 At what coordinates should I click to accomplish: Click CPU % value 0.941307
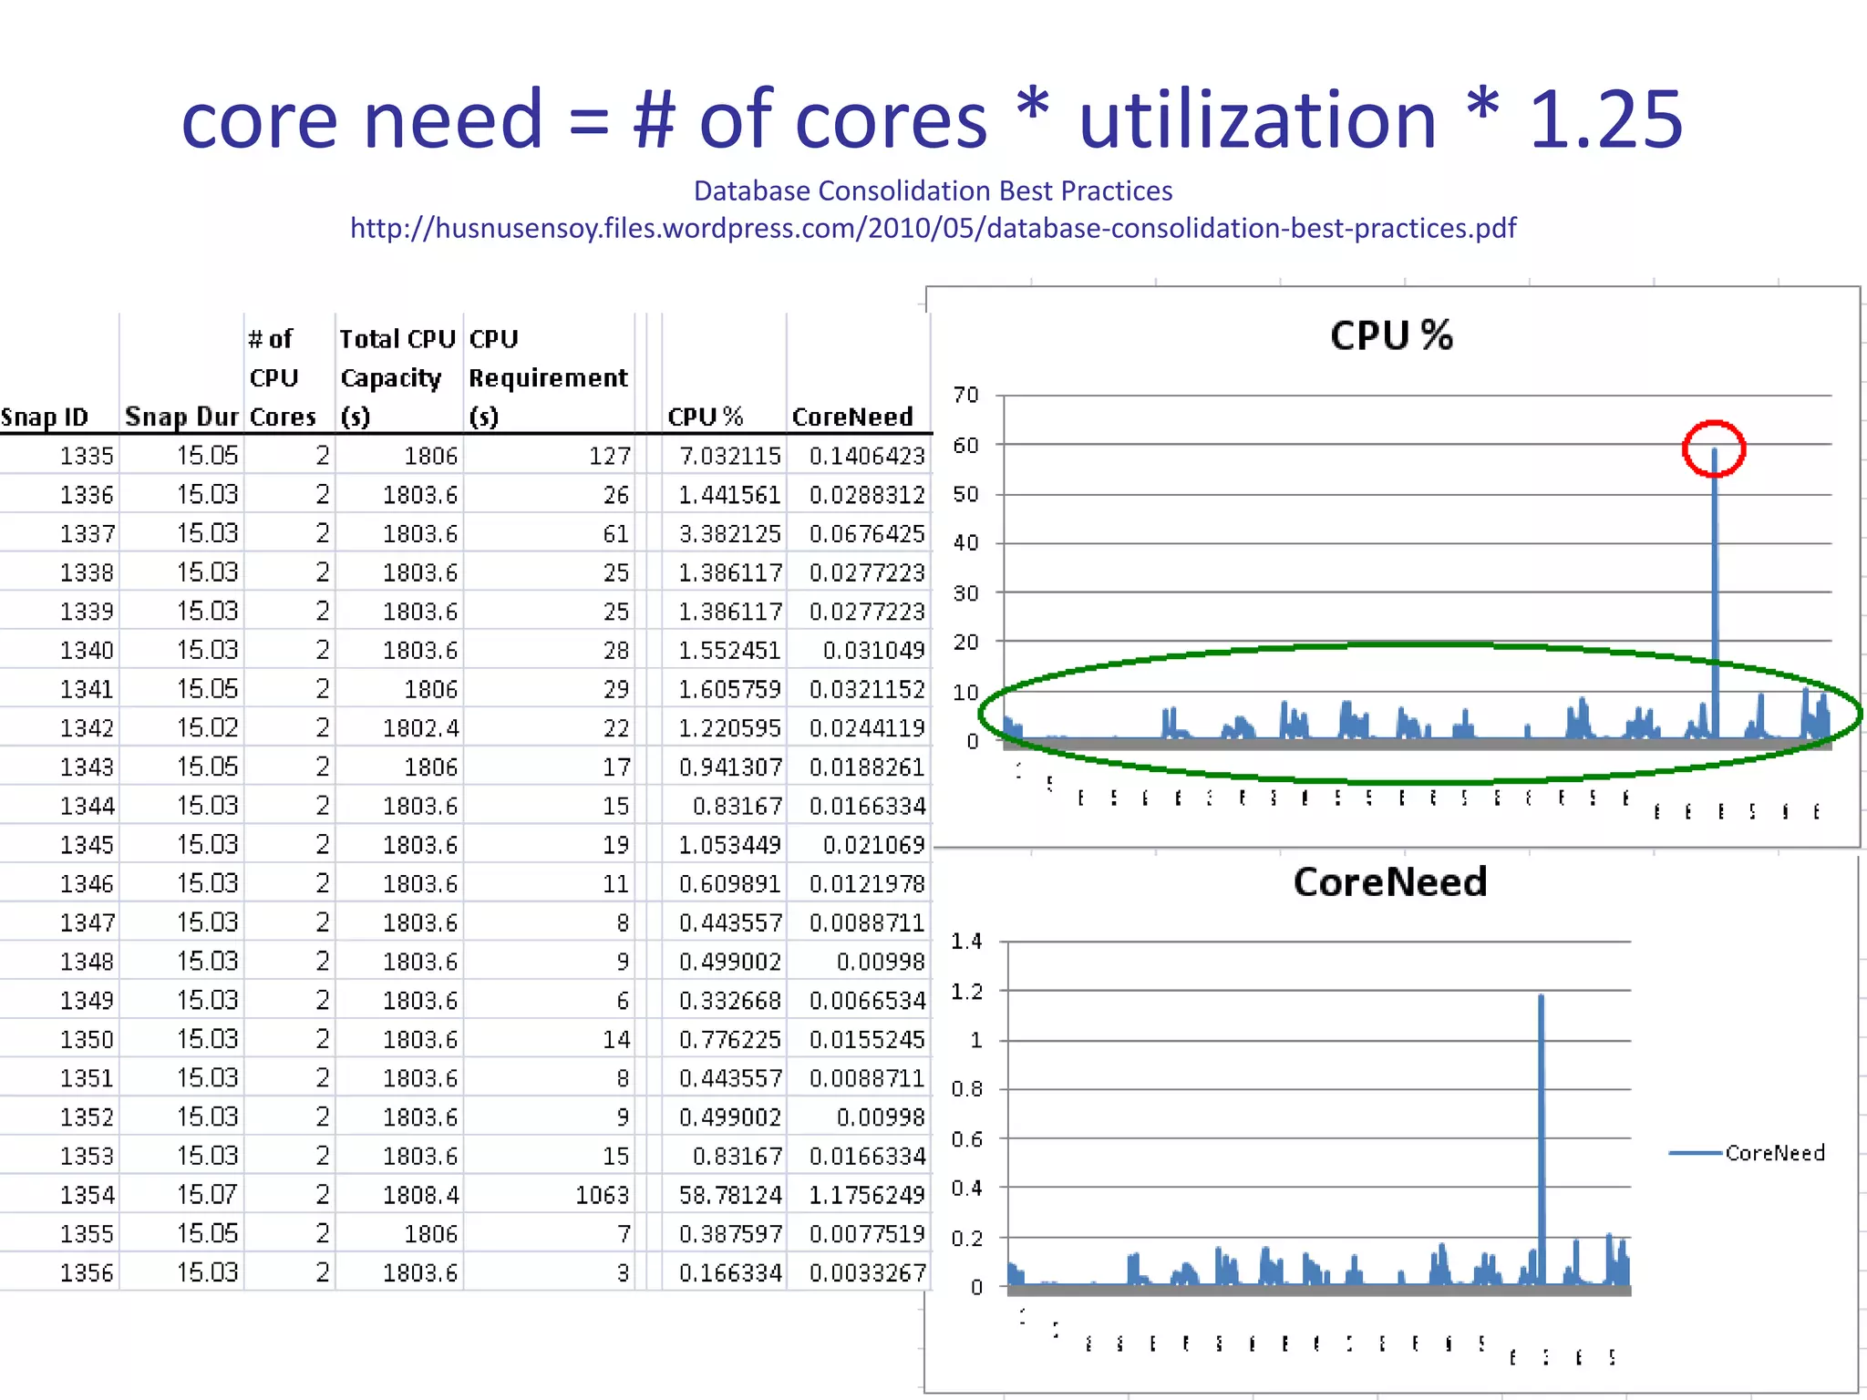tap(730, 767)
